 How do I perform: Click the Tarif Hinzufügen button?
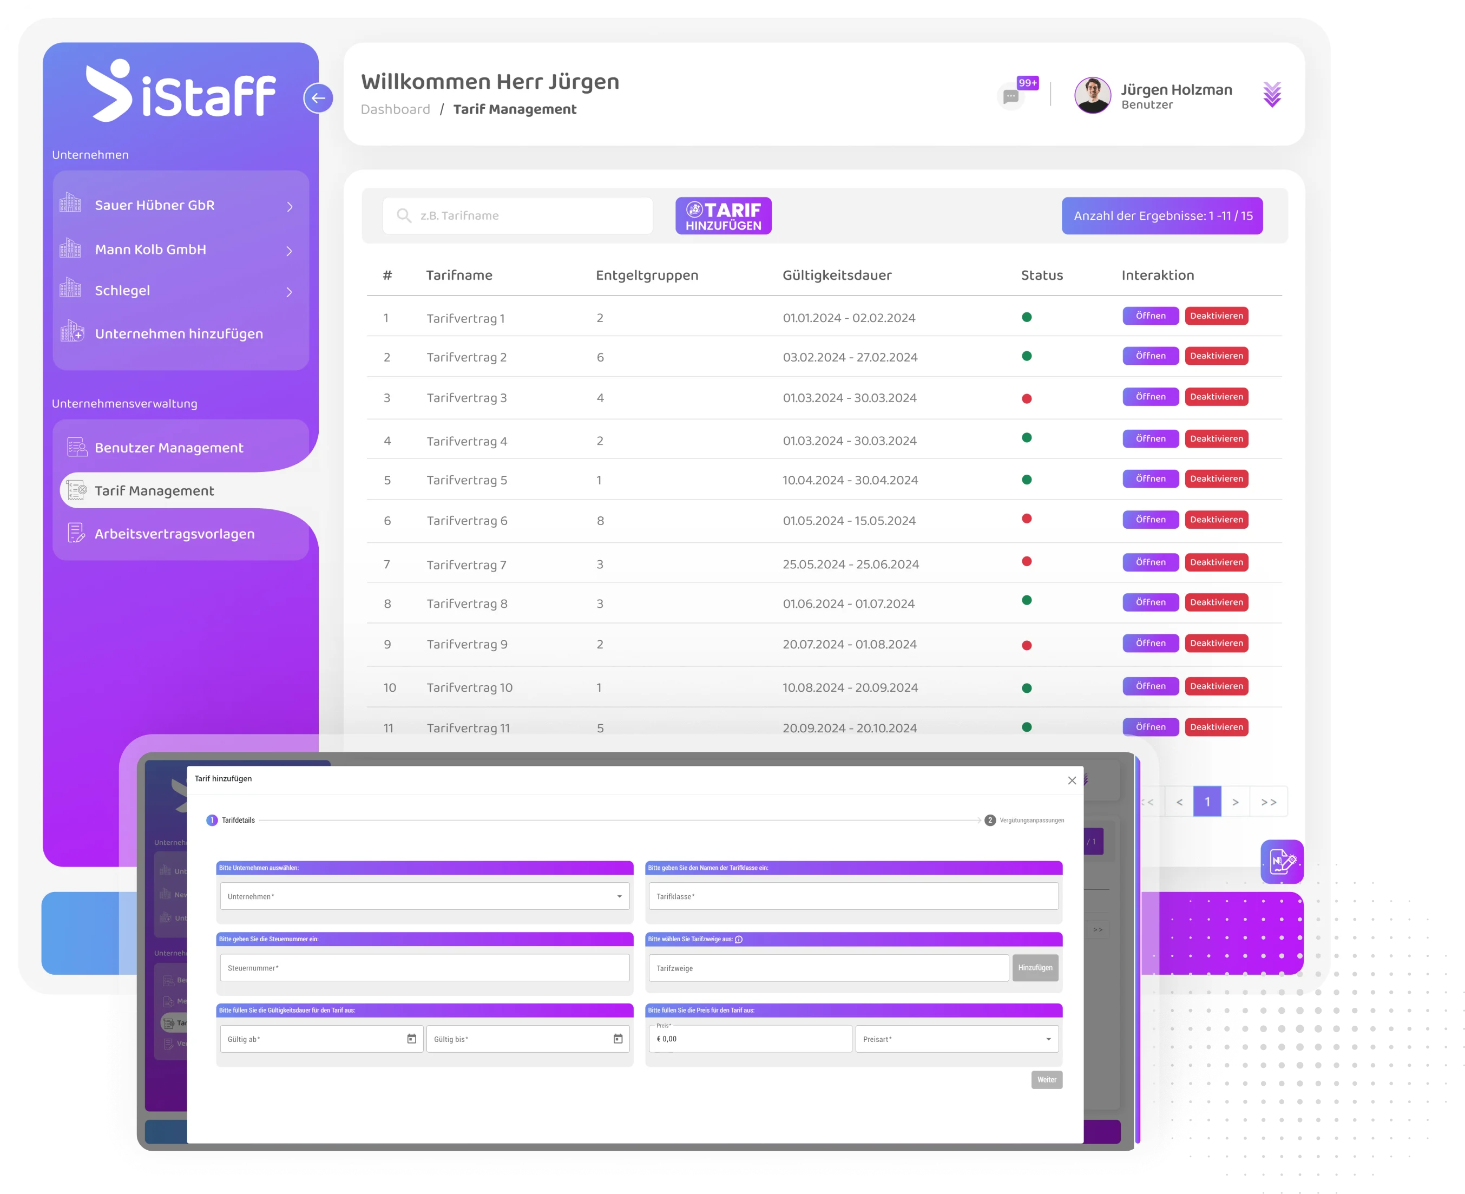[x=723, y=216]
